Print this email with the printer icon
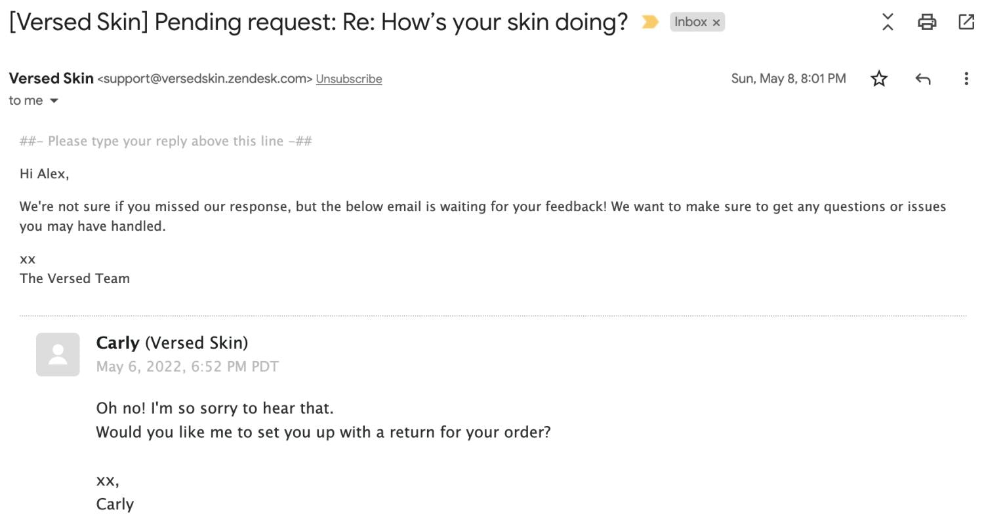The image size is (984, 527). tap(926, 22)
